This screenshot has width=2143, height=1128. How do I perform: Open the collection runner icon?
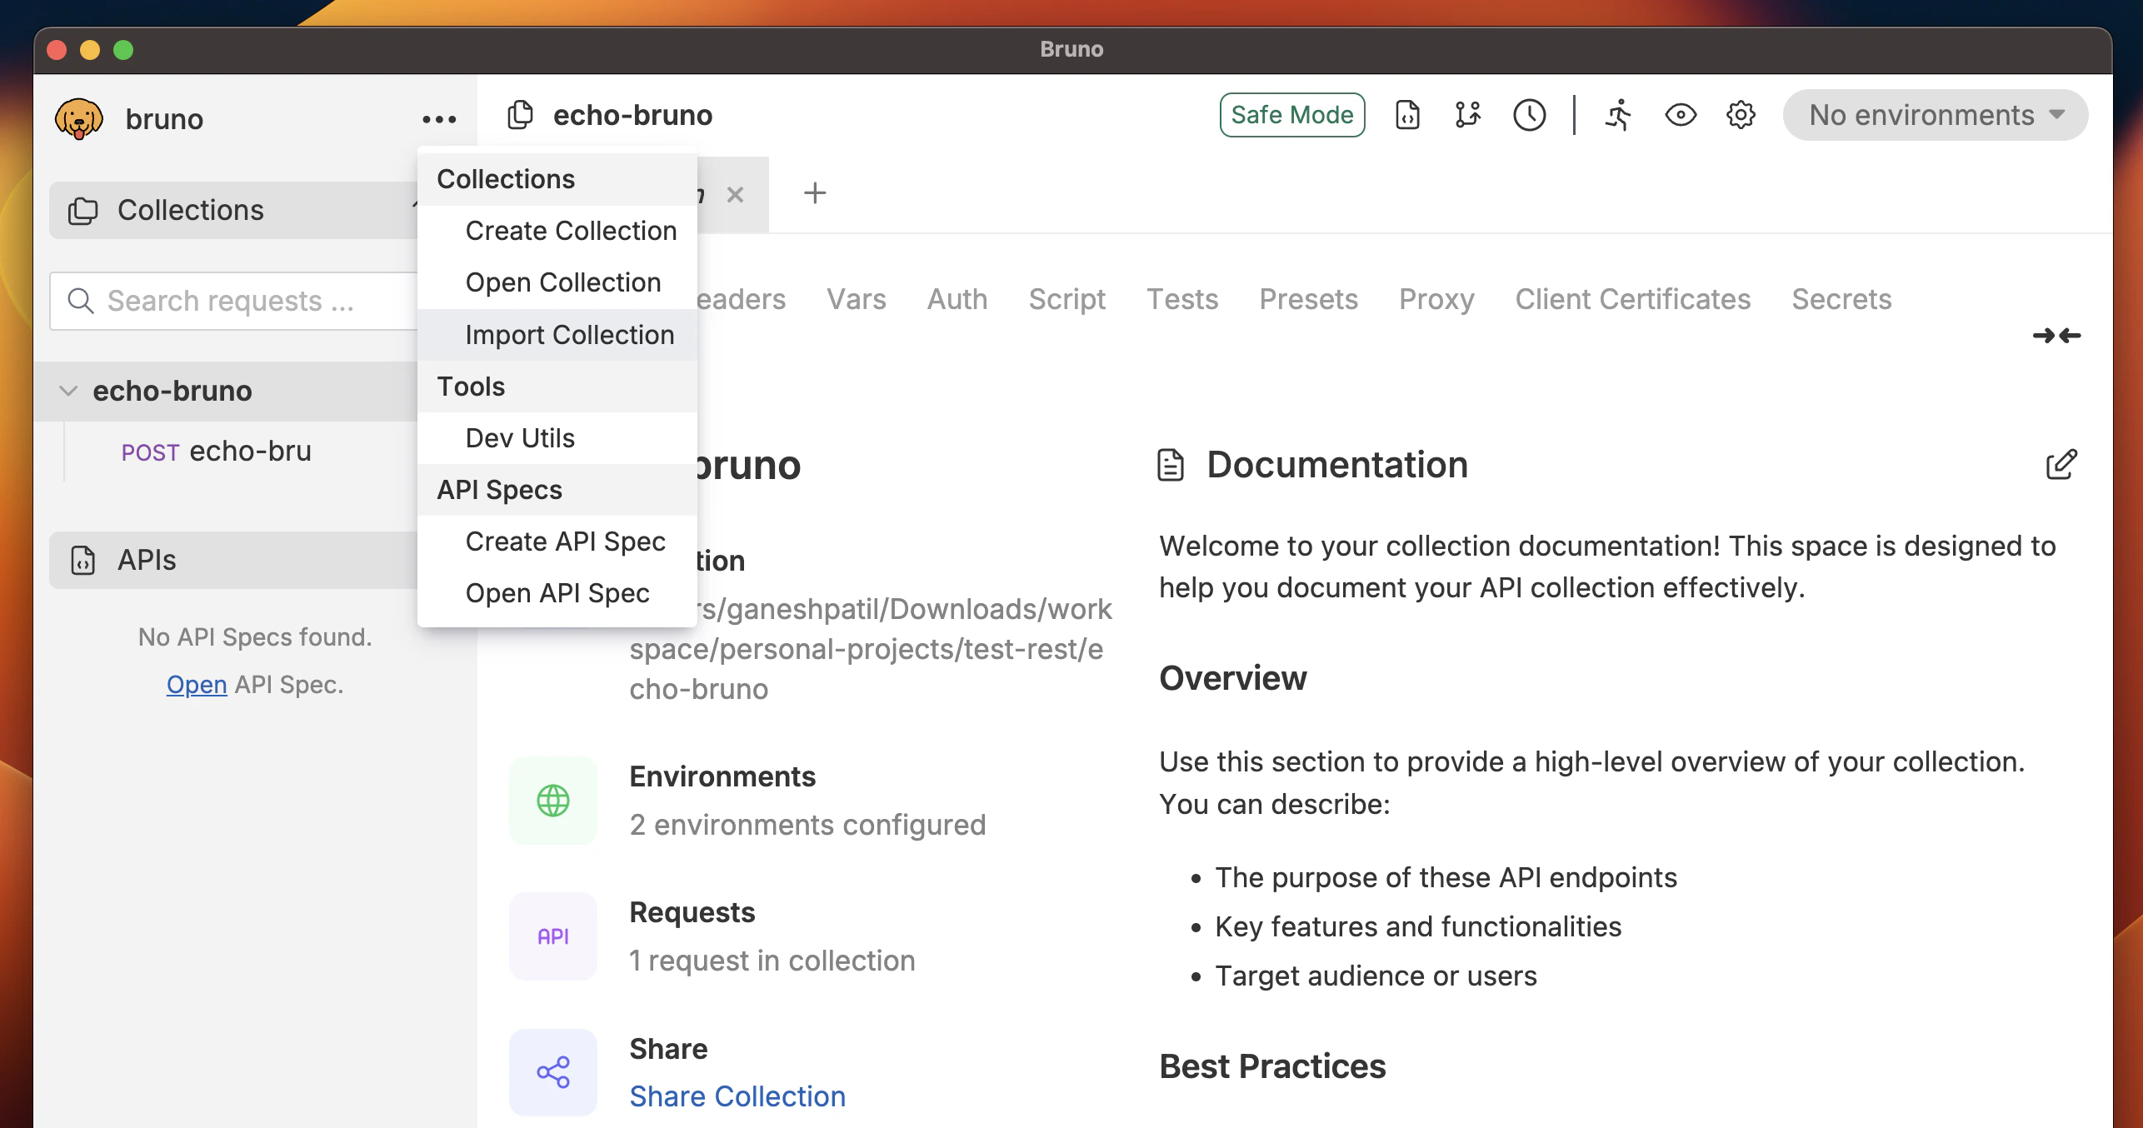coord(1618,115)
